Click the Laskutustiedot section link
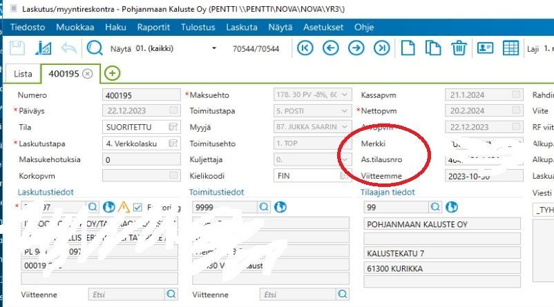Screen dimensions: 554x307 point(46,192)
